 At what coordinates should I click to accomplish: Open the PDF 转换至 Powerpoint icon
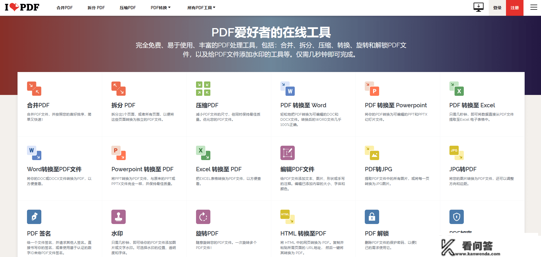click(x=372, y=89)
